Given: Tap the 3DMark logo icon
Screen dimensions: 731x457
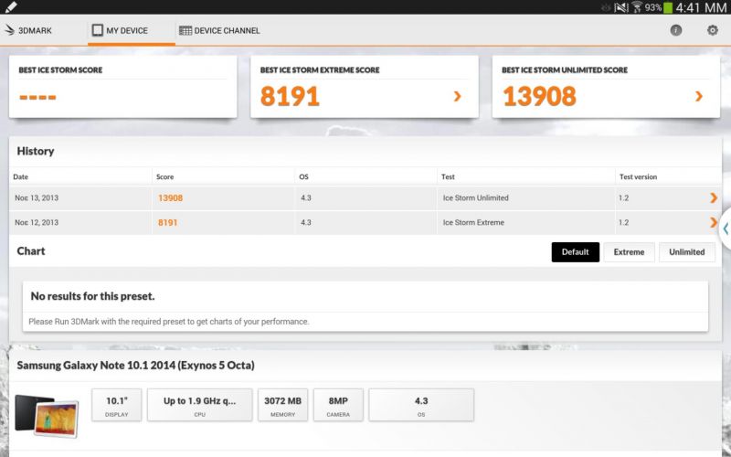Looking at the screenshot, I should click(9, 30).
